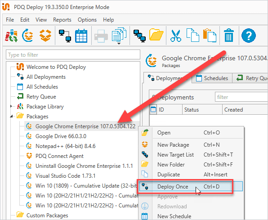Image resolution: width=268 pixels, height=220 pixels.
Task: Click the New Target List toolbar icon
Action: [139, 36]
